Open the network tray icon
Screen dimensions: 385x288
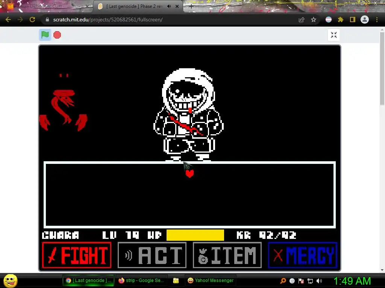coord(310,281)
